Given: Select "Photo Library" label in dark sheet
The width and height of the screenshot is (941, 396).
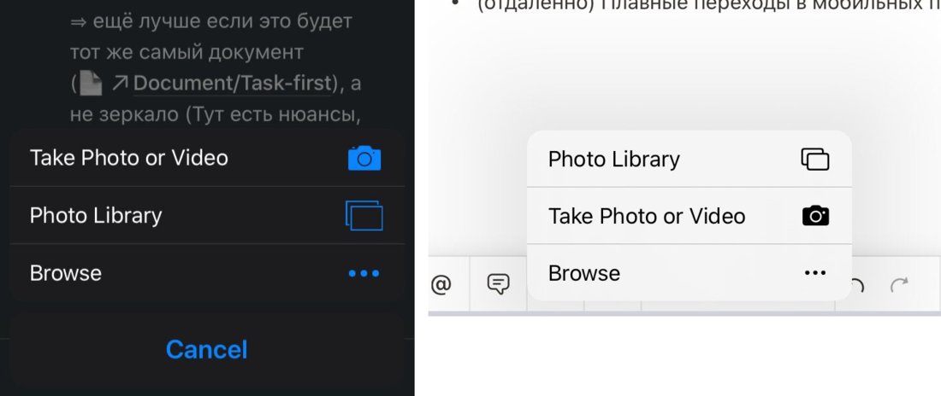Looking at the screenshot, I should click(x=96, y=216).
